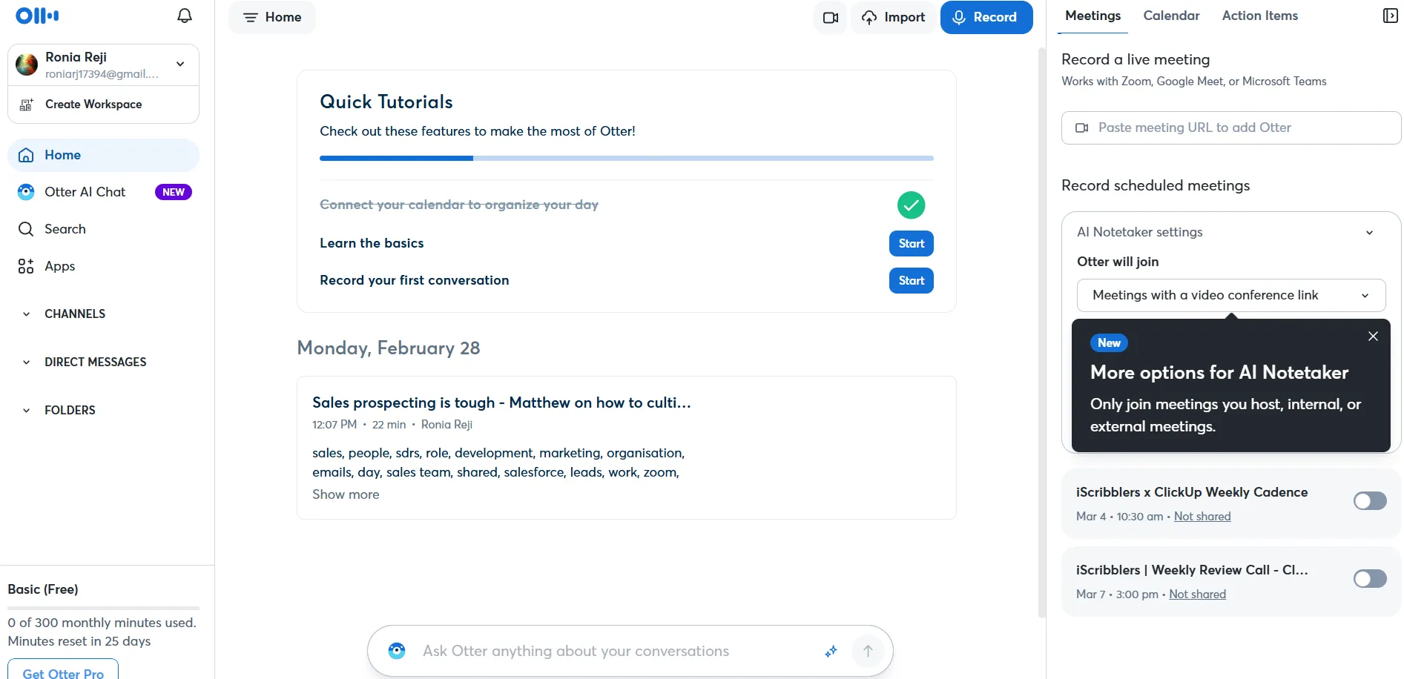
Task: Switch to the Calendar tab
Action: tap(1171, 16)
